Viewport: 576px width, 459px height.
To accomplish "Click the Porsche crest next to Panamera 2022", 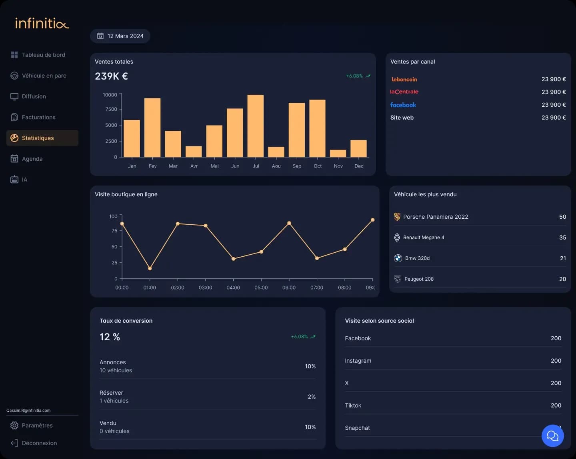I will tap(397, 217).
